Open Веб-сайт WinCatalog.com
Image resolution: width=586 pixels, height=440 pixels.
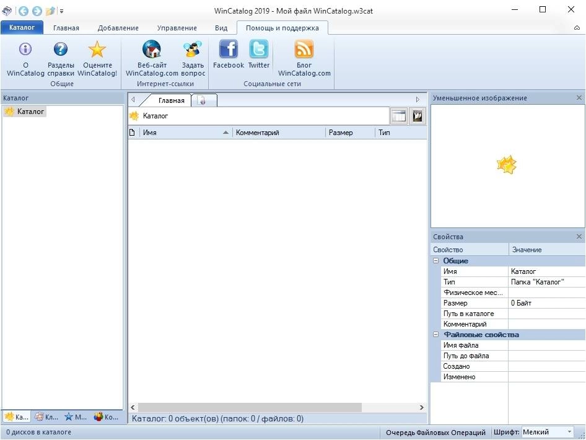152,59
